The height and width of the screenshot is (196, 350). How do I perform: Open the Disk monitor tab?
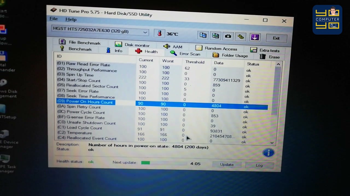click(x=132, y=45)
